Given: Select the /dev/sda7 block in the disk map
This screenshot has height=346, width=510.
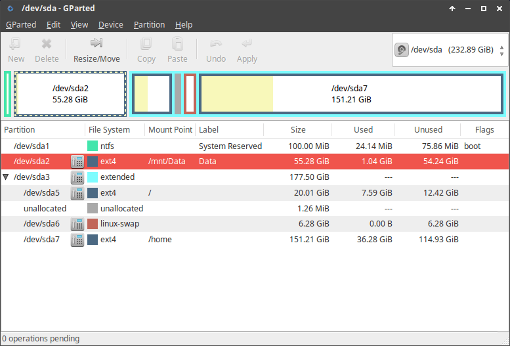Looking at the screenshot, I should click(351, 94).
